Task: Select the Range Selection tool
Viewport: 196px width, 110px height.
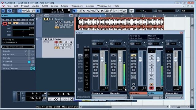Action: (79, 11)
